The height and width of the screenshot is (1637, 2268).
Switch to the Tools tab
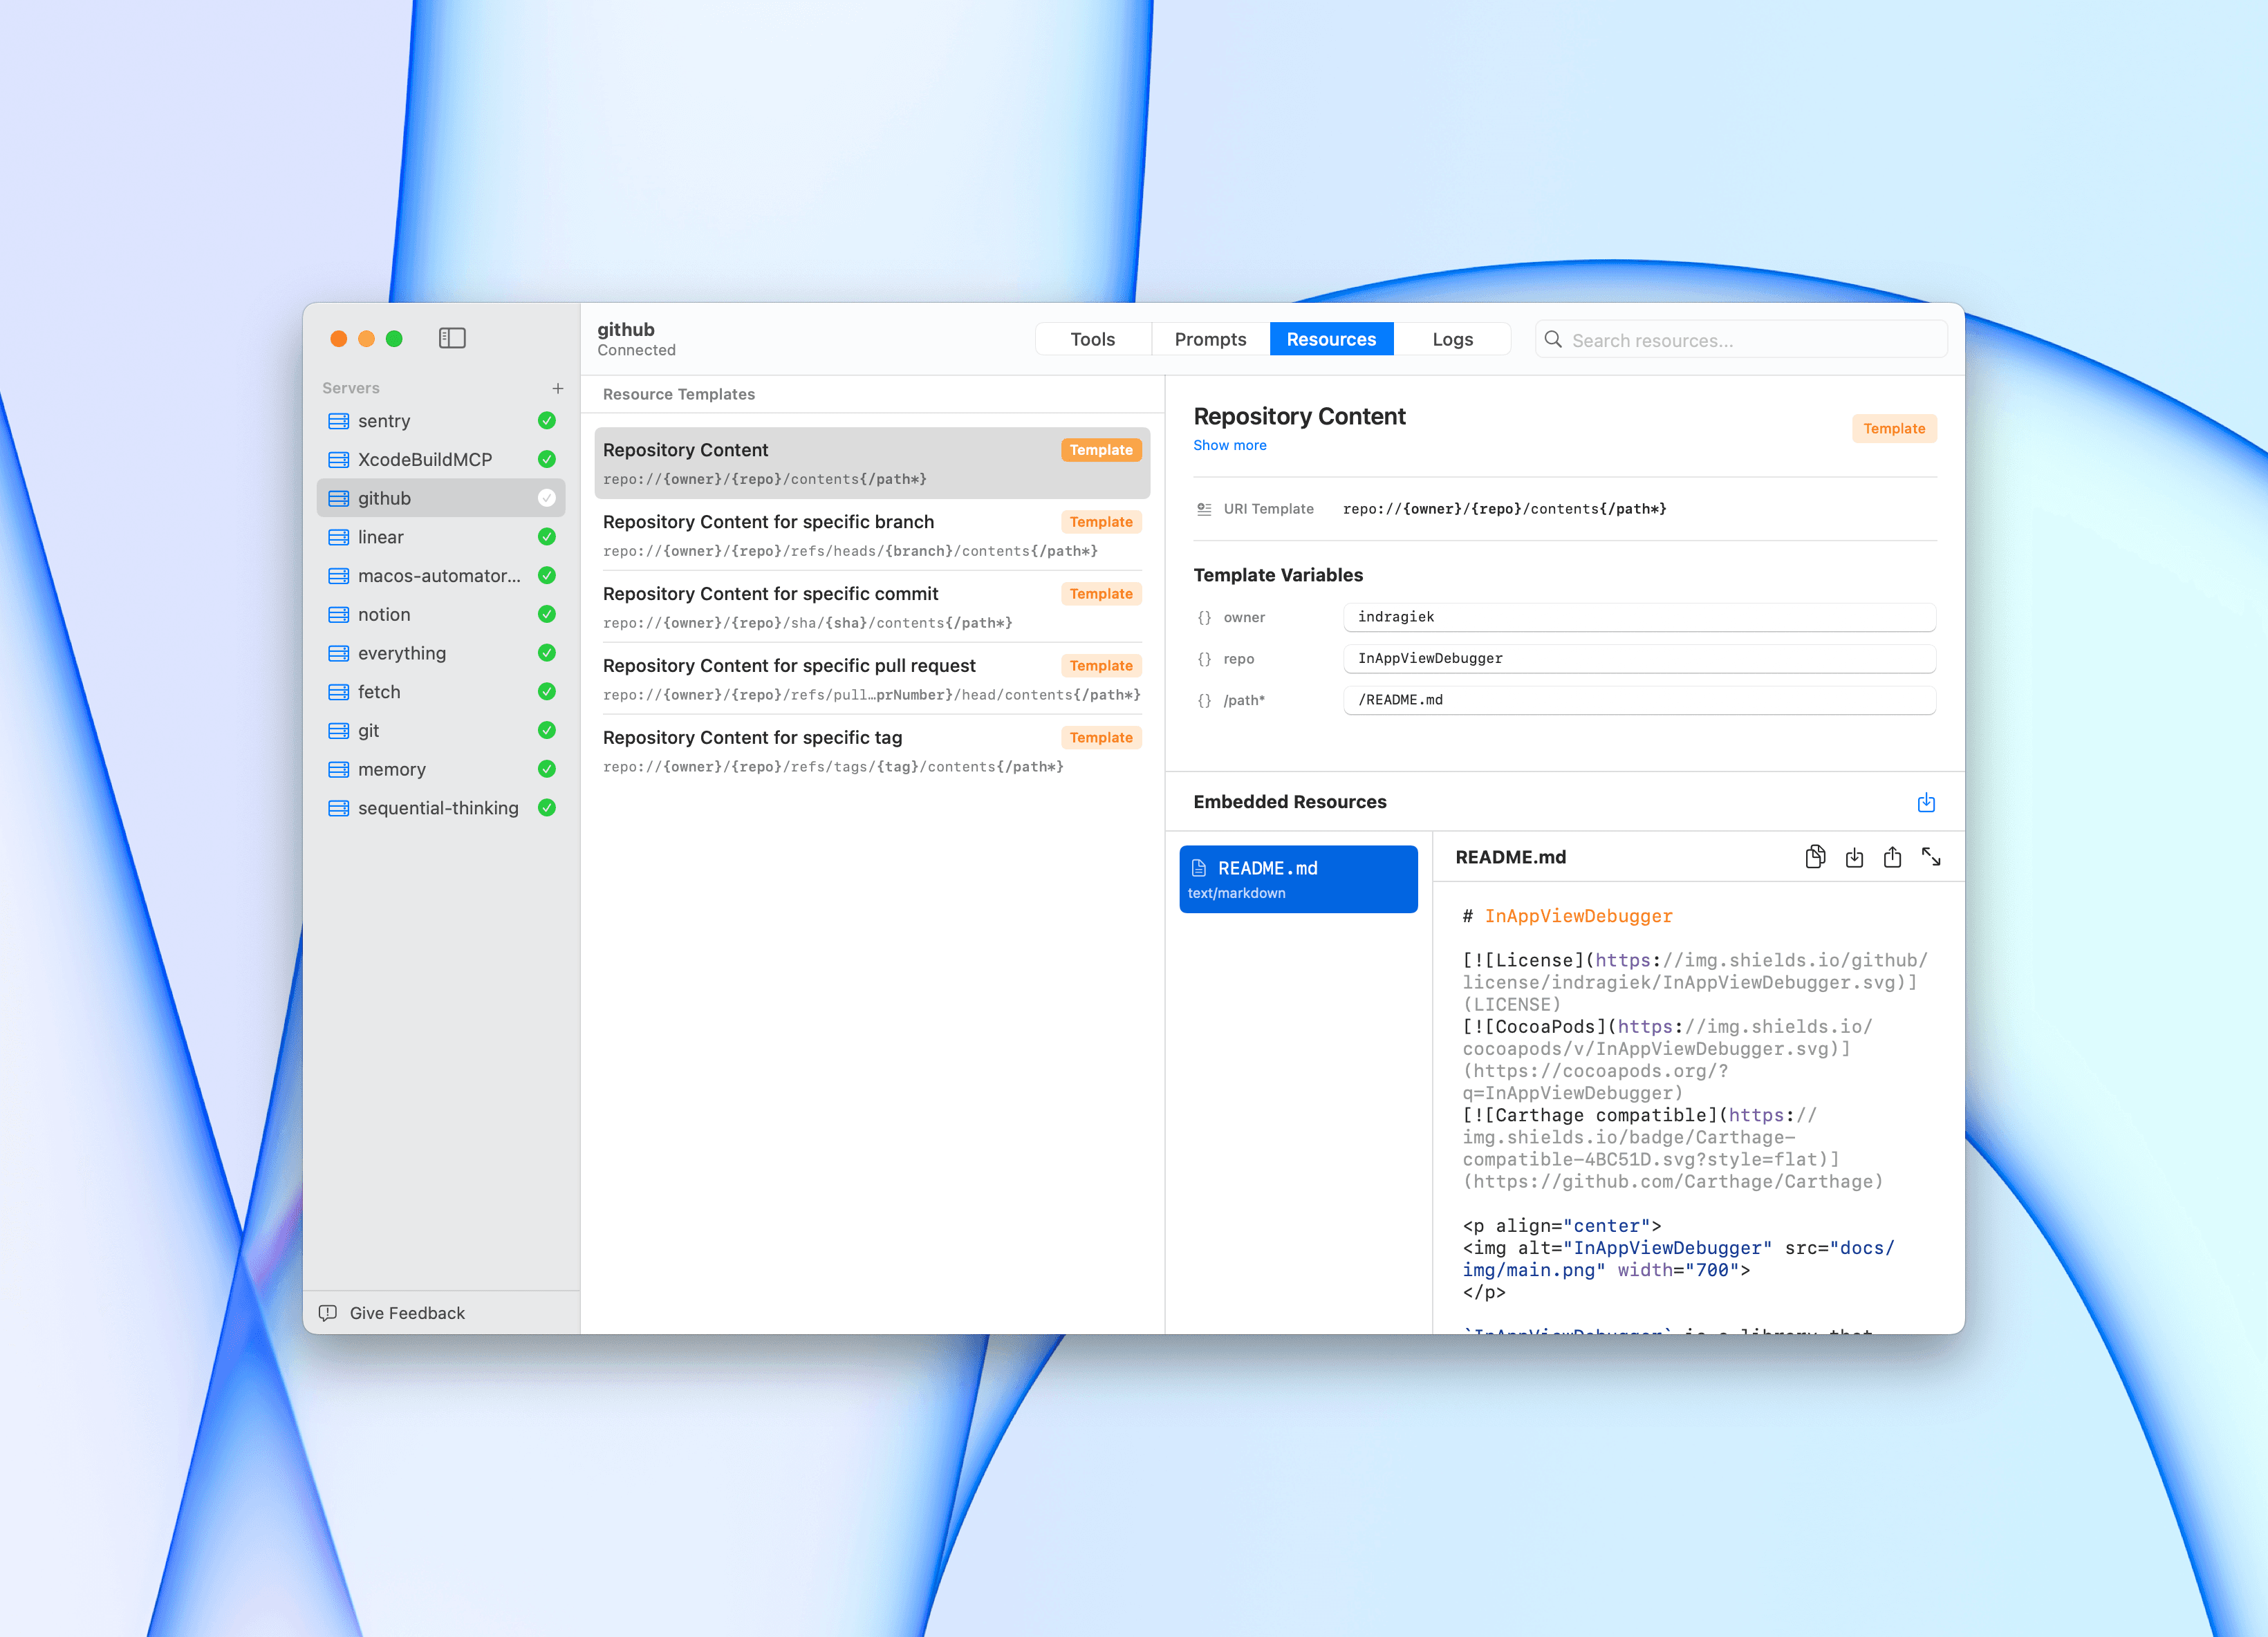(1092, 339)
